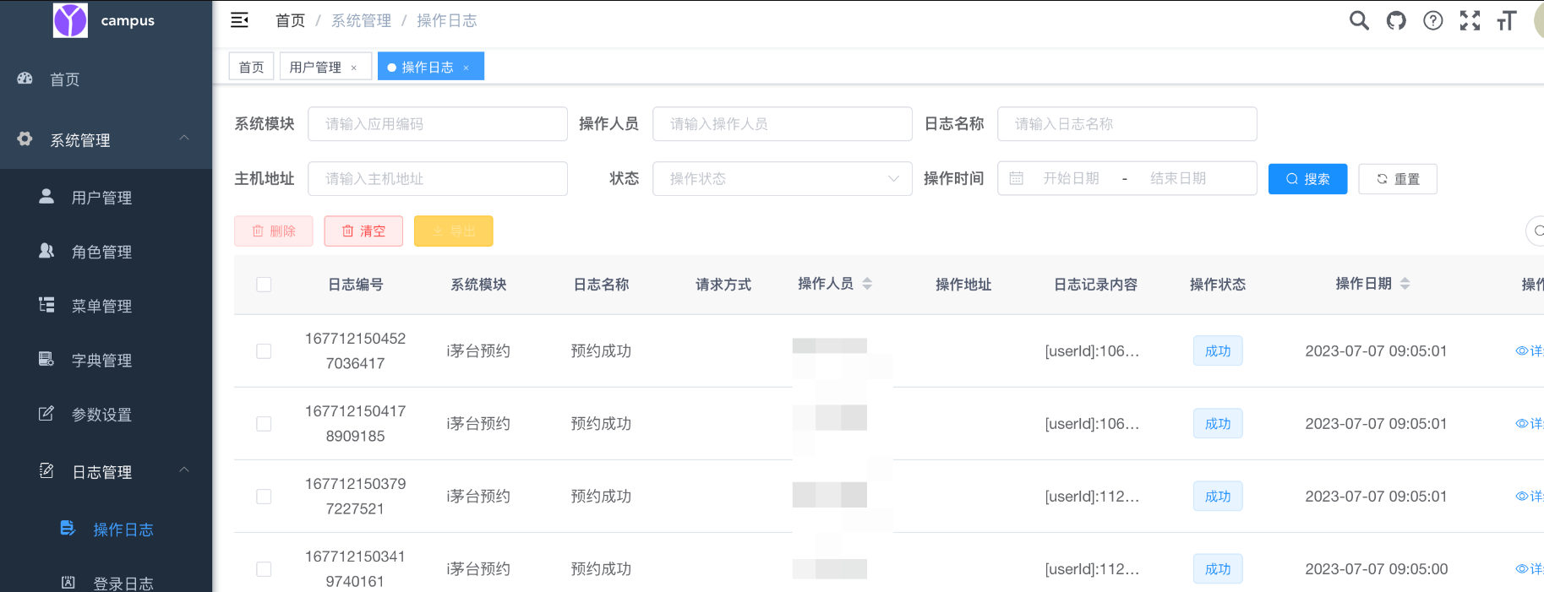Image resolution: width=1544 pixels, height=592 pixels.
Task: Click the 请输入操作人员 input field
Action: pos(782,124)
